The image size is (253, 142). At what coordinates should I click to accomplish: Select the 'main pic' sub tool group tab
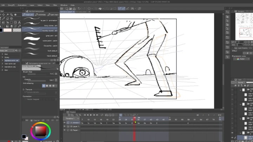coord(28,15)
